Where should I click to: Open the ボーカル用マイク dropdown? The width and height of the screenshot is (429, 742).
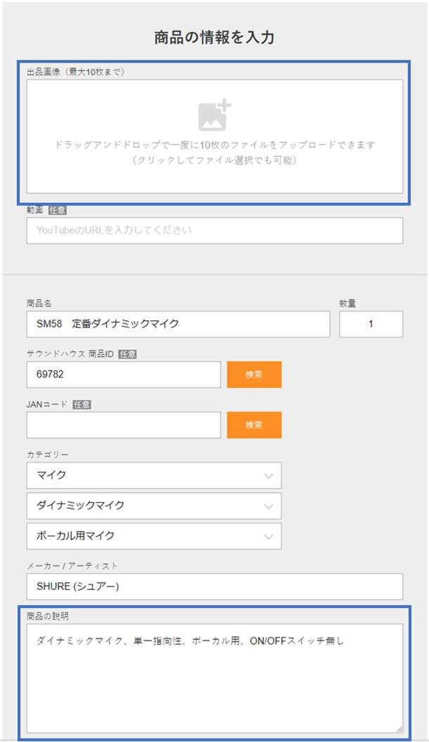click(x=154, y=536)
